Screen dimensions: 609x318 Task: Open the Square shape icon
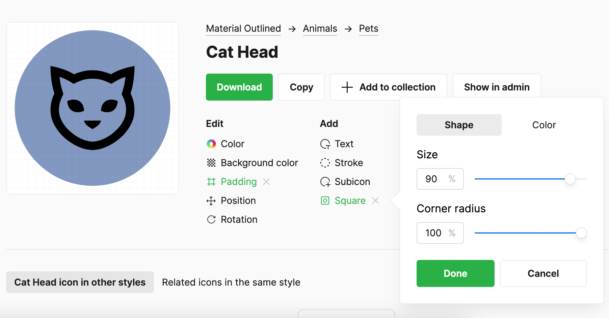coord(325,201)
